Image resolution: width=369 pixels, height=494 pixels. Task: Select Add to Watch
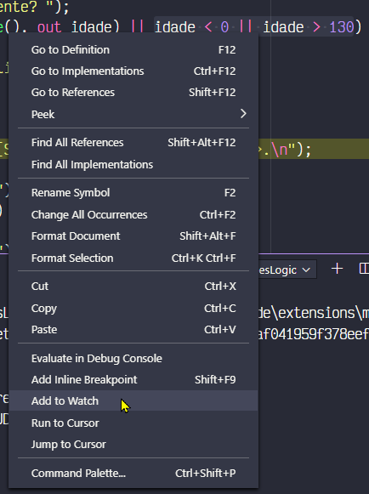(x=133, y=400)
